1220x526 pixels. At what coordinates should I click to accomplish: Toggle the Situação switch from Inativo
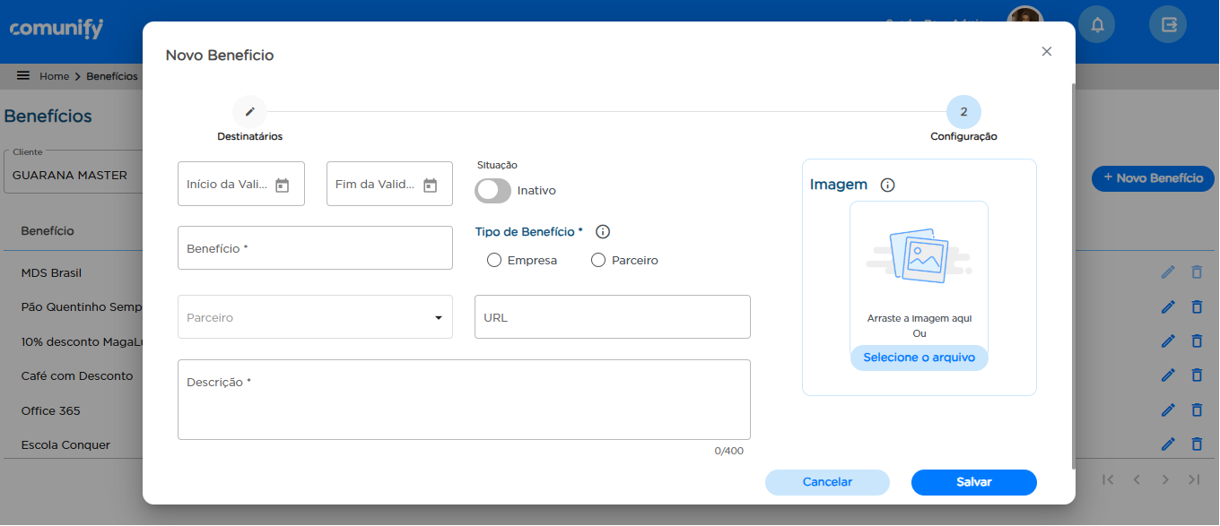pyautogui.click(x=492, y=191)
